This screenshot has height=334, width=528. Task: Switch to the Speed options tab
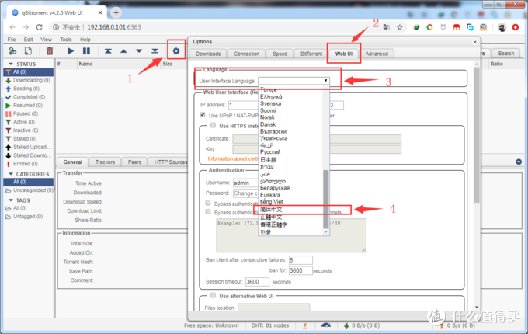(x=280, y=54)
